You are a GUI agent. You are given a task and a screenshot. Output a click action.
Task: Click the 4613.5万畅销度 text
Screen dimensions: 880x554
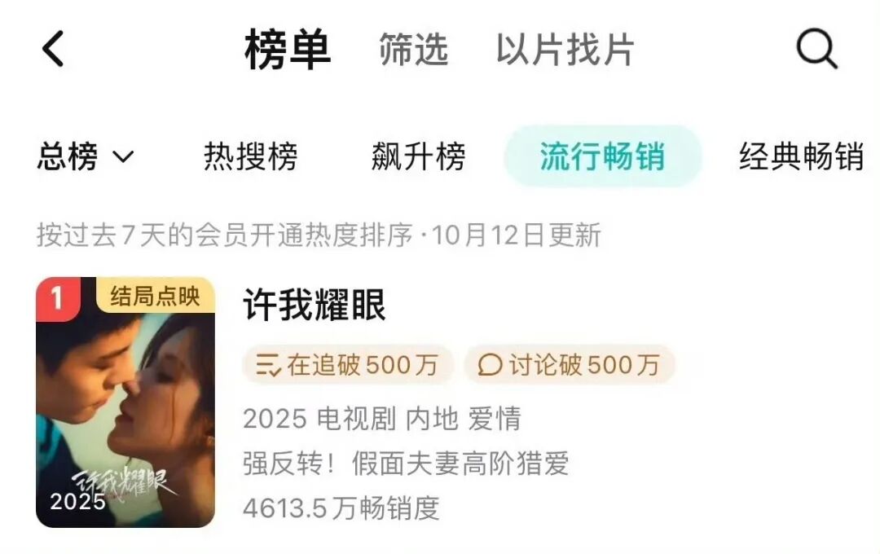(x=341, y=508)
